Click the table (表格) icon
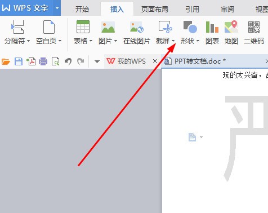This screenshot has width=268, height=213. pos(83,27)
